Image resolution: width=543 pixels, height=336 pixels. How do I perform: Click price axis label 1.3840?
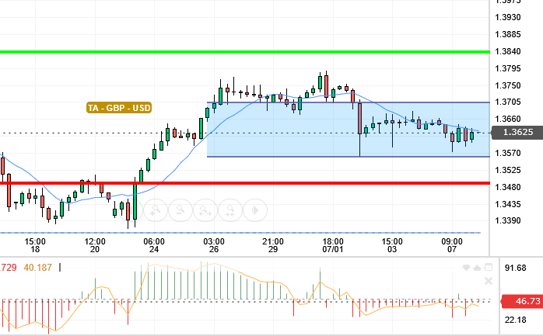(x=508, y=51)
